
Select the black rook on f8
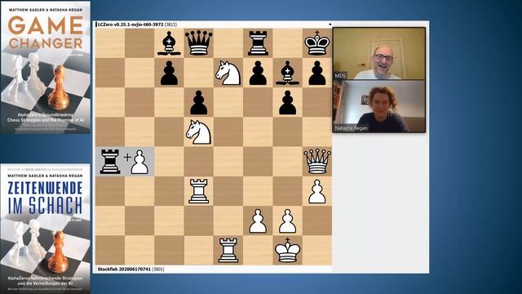coord(258,43)
